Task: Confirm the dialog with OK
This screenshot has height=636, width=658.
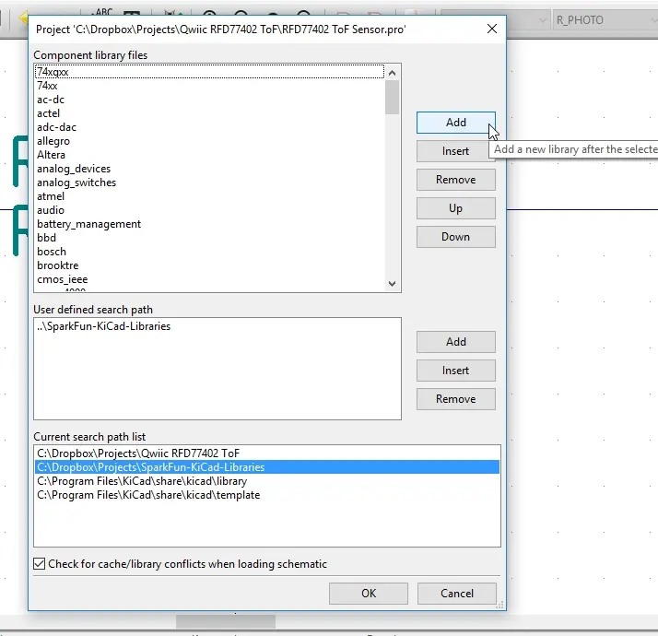Action: (369, 594)
